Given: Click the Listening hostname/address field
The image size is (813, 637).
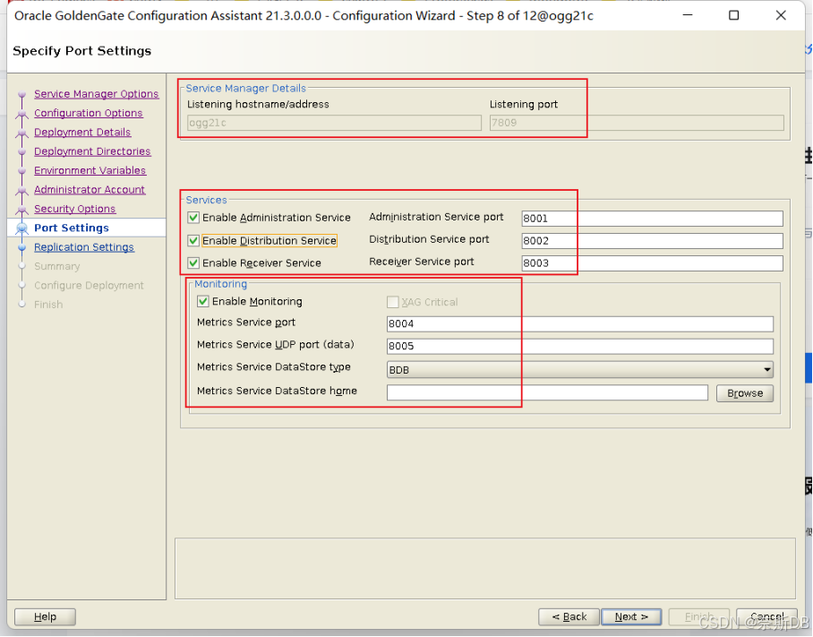Looking at the screenshot, I should [335, 123].
